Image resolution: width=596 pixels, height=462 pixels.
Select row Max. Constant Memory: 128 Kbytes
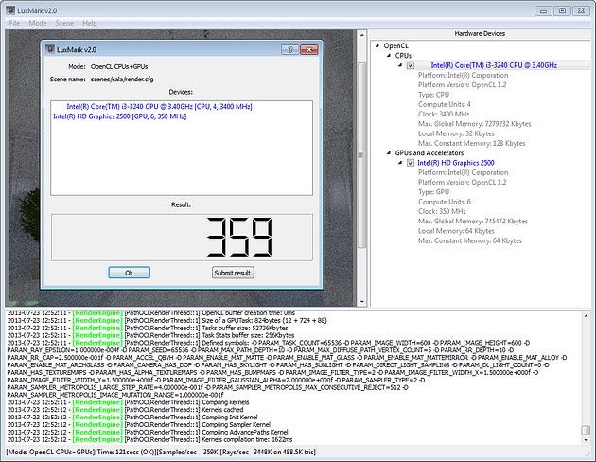[472, 143]
